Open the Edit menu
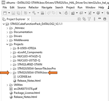Image resolution: width=109 pixels, height=101 pixels. 12,7
